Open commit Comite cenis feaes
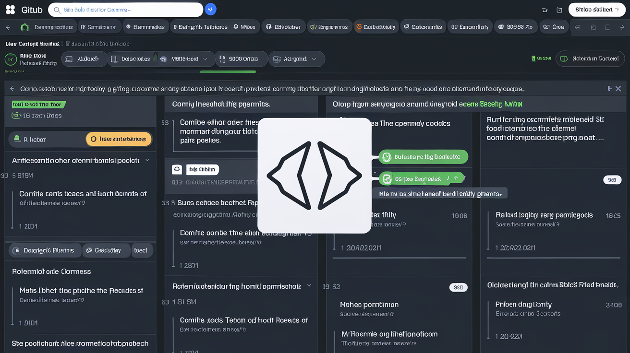 [x=83, y=194]
